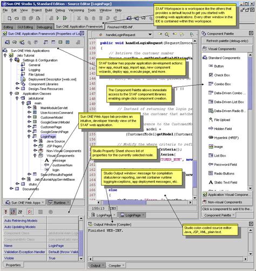Select Deployment Descriptor [web.xml] node
256x271 pixels.
click(52, 79)
